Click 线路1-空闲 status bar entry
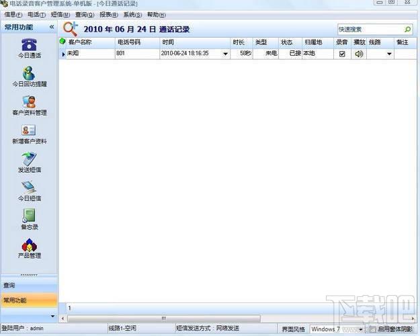The height and width of the screenshot is (336, 420). click(x=122, y=328)
